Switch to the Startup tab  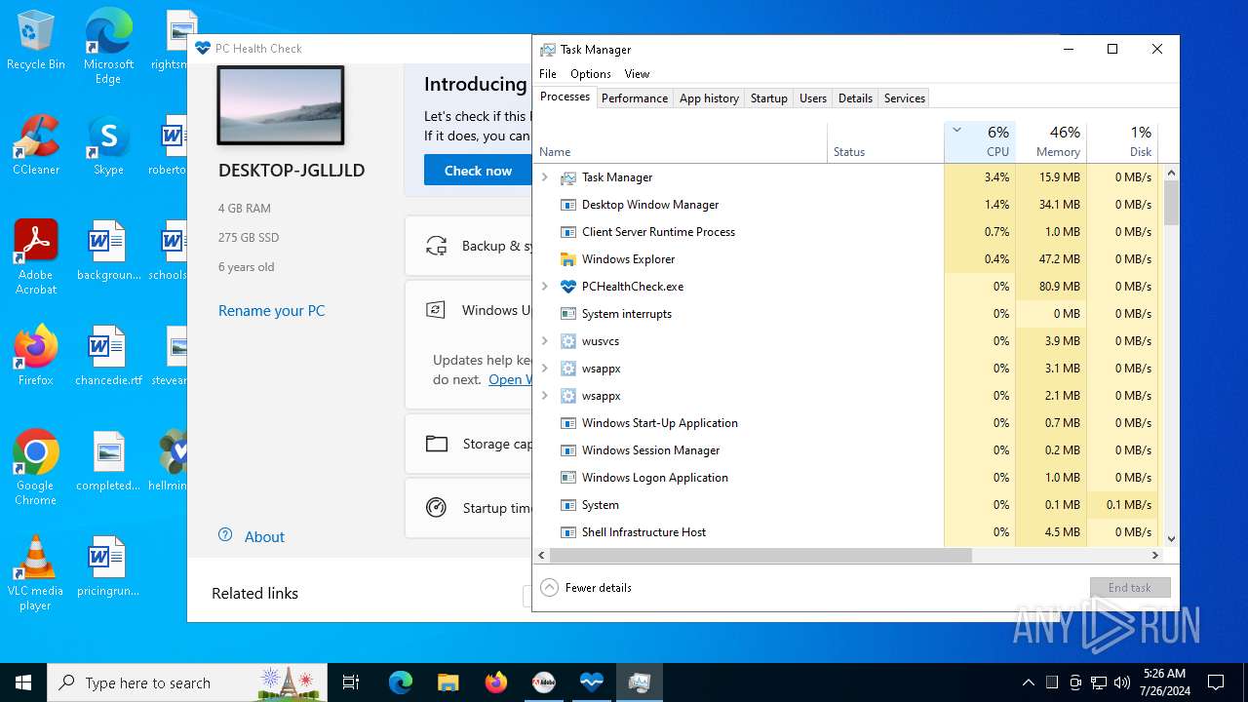pyautogui.click(x=768, y=98)
